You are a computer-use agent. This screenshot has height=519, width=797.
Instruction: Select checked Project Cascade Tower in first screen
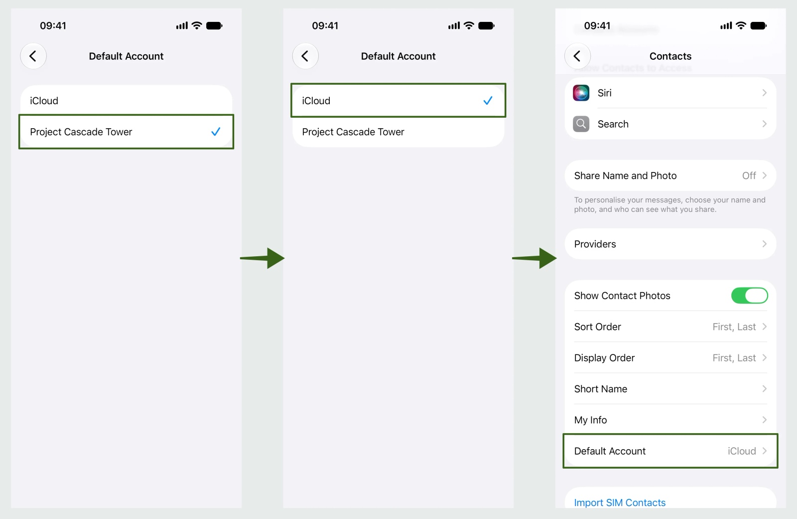[126, 132]
